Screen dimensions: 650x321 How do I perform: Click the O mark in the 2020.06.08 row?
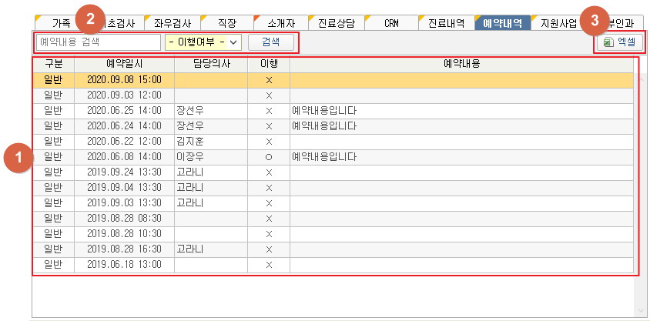coord(269,156)
